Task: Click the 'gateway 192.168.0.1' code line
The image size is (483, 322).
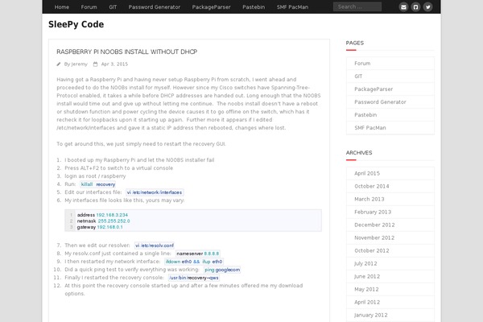Action: click(x=100, y=227)
